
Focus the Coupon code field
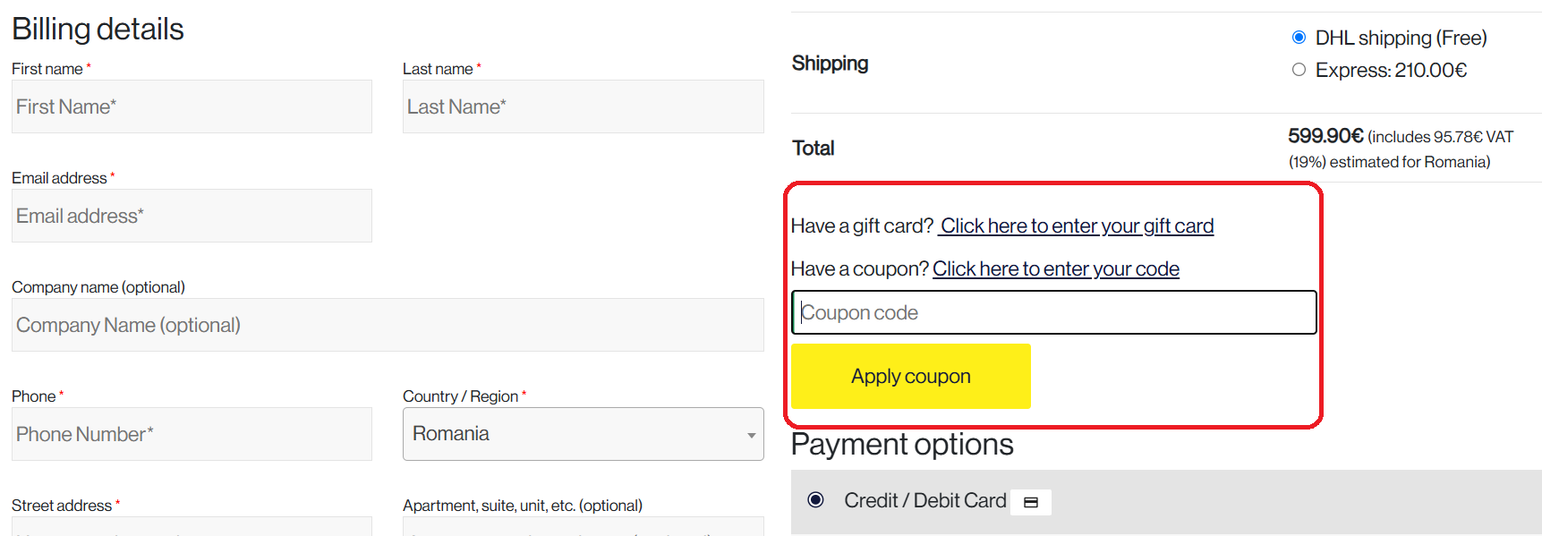[x=1053, y=312]
